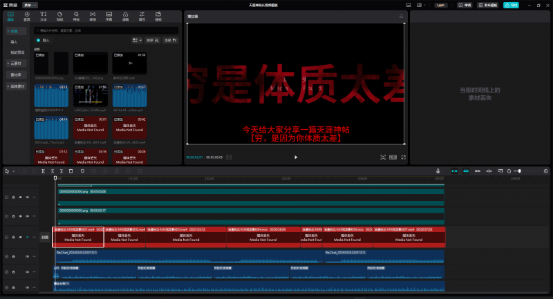Mute the main video track
The height and width of the screenshot is (299, 553).
27,237
